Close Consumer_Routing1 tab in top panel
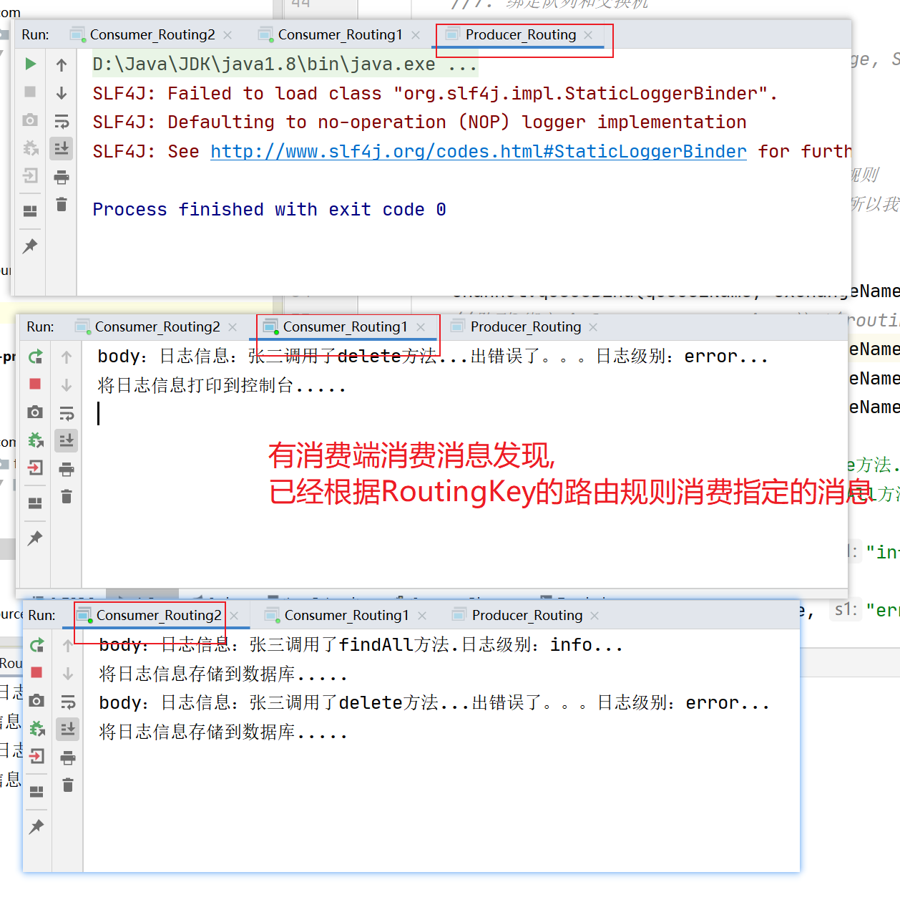900x915 pixels. point(416,34)
